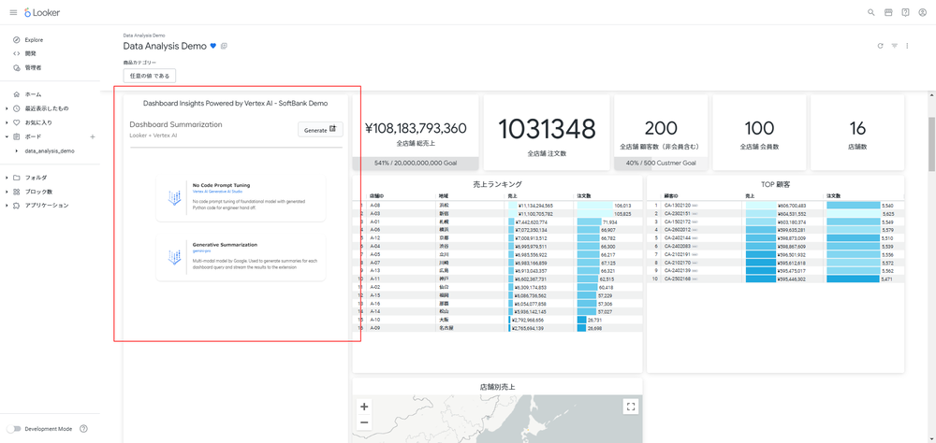Go to ホーム in sidebar
The width and height of the screenshot is (936, 443).
[33, 94]
